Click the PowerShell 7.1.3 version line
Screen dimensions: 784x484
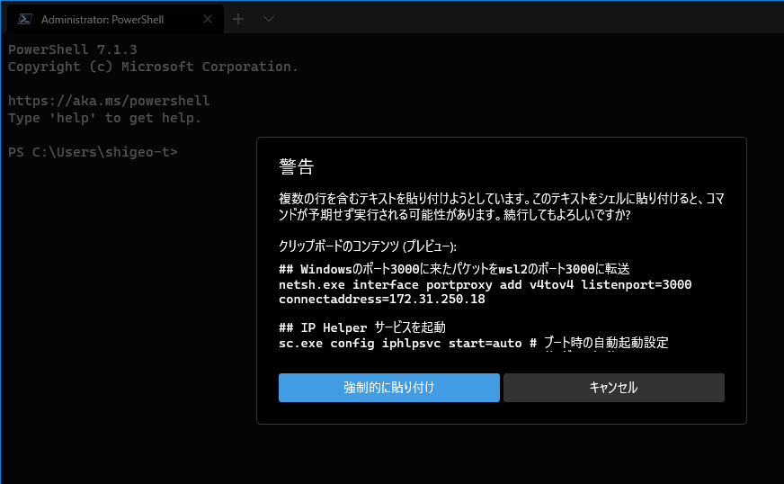click(73, 49)
